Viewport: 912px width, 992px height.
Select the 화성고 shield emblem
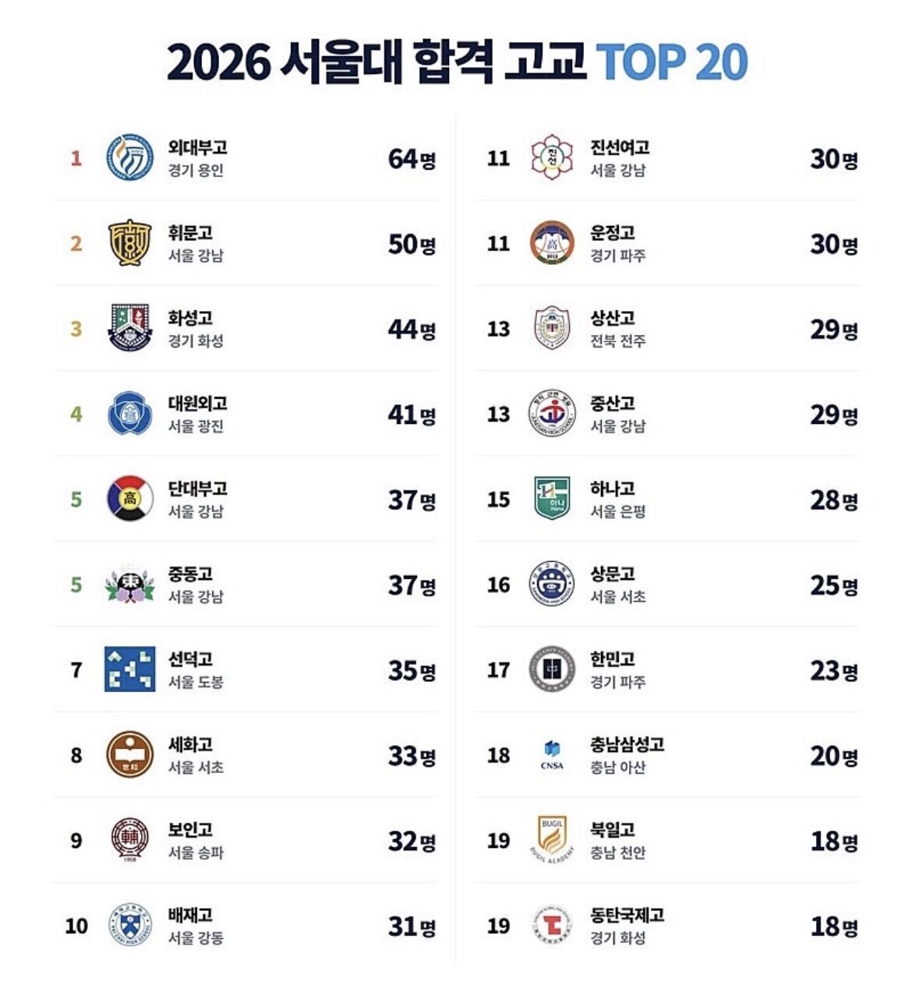click(129, 328)
